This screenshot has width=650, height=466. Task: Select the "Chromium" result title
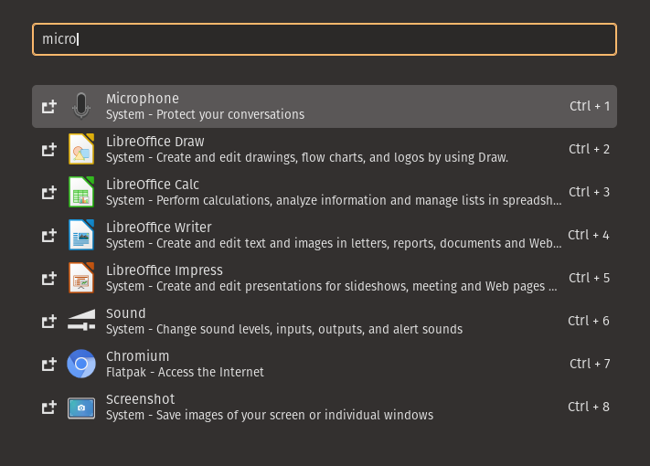(x=138, y=356)
